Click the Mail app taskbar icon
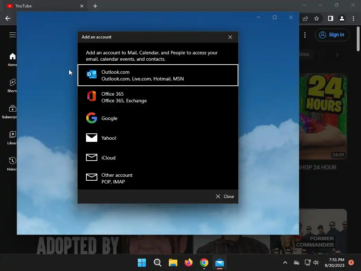Screen dimensions: 361x271 [x=220, y=263]
